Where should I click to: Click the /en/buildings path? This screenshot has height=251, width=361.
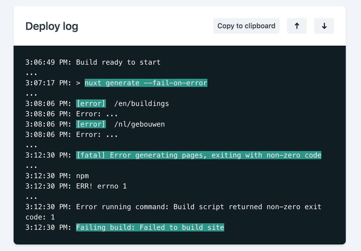pyautogui.click(x=142, y=103)
